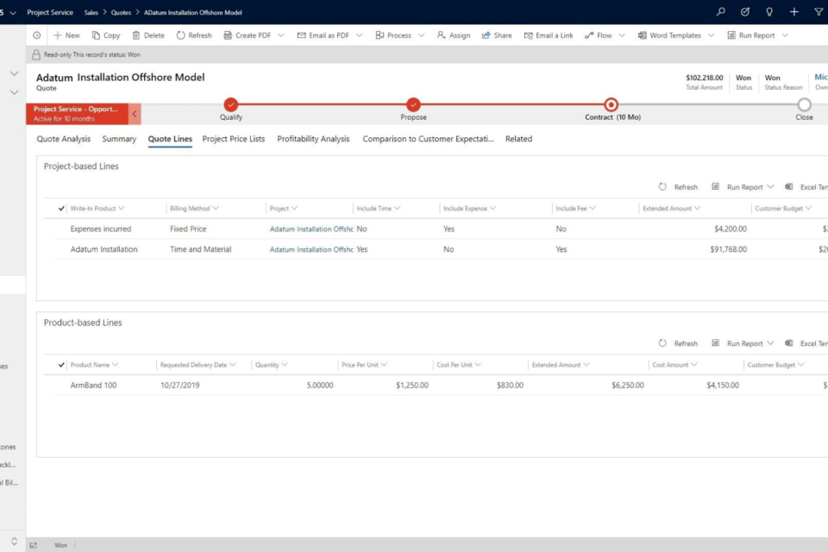The image size is (828, 552).
Task: Click the advanced find filter icon
Action: 818,12
